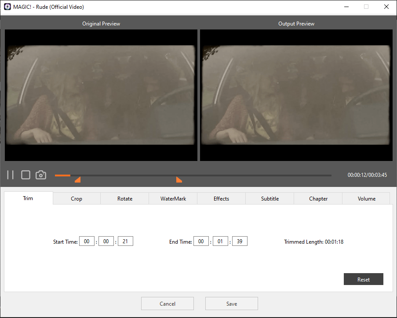Viewport: 397px width, 318px height.
Task: Click the End Time minutes field
Action: coord(220,241)
